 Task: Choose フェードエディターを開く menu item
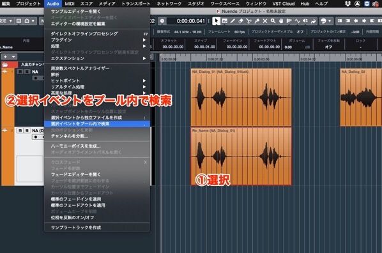97,174
